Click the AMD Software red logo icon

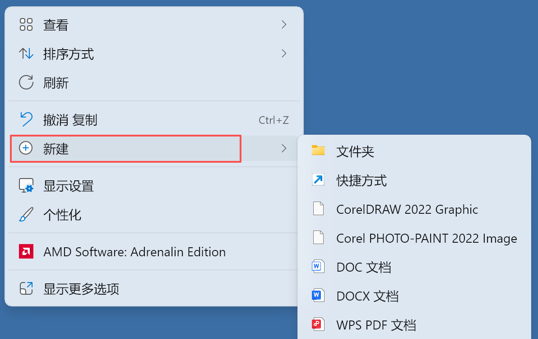click(26, 252)
